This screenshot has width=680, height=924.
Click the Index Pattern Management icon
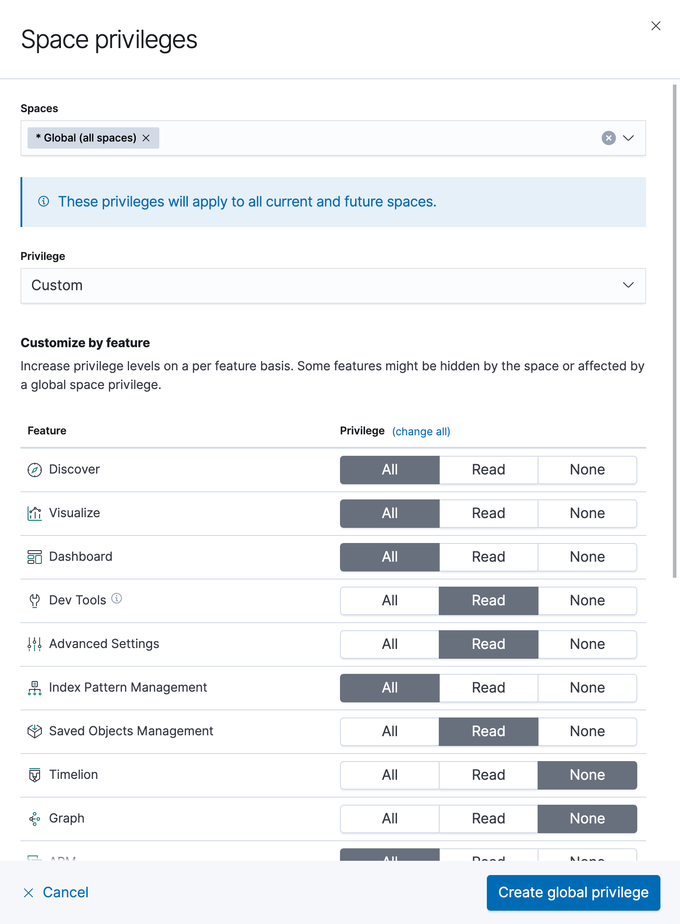coord(35,688)
